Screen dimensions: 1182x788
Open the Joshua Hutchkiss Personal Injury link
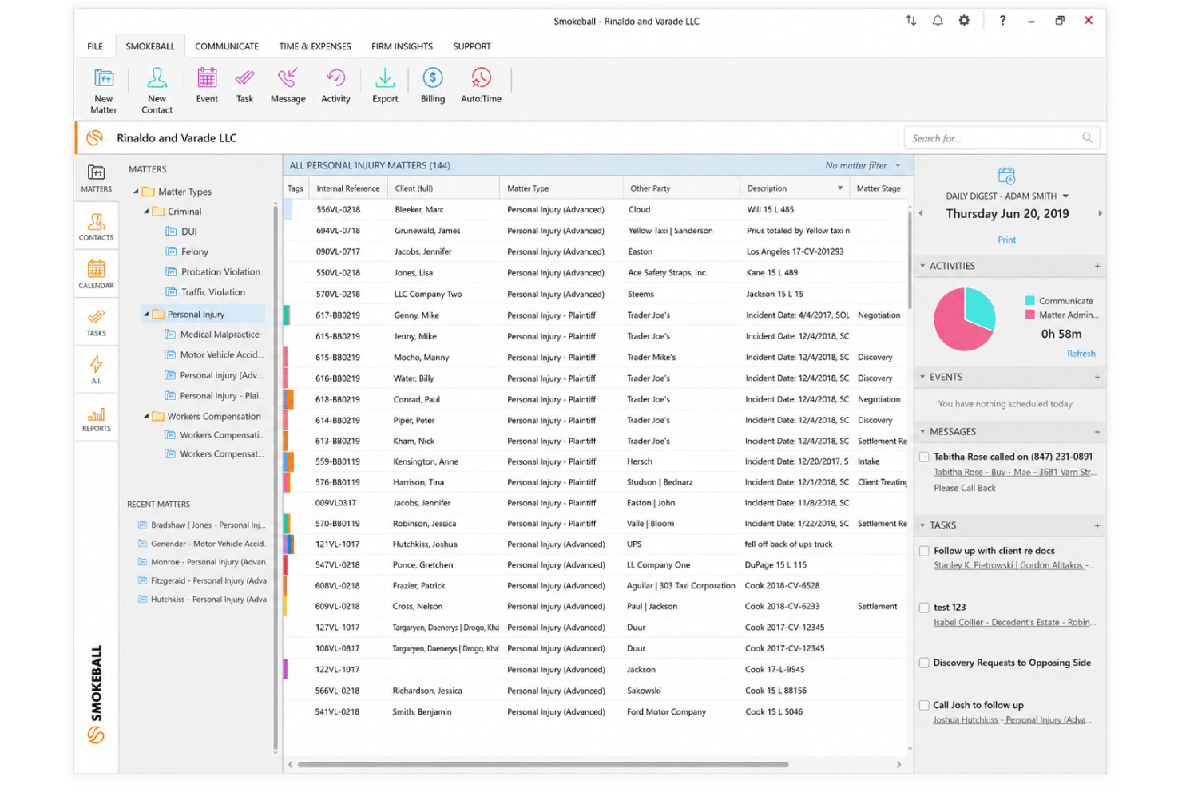coord(1012,719)
